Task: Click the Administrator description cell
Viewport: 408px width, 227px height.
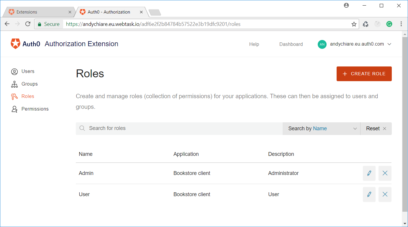Action: (283, 173)
